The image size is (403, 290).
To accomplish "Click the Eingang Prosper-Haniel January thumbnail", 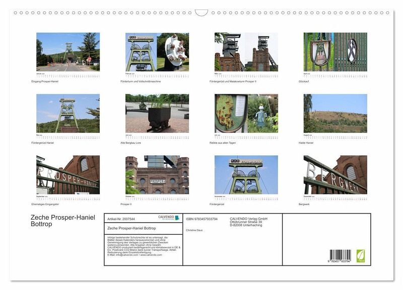I will 68,52.
